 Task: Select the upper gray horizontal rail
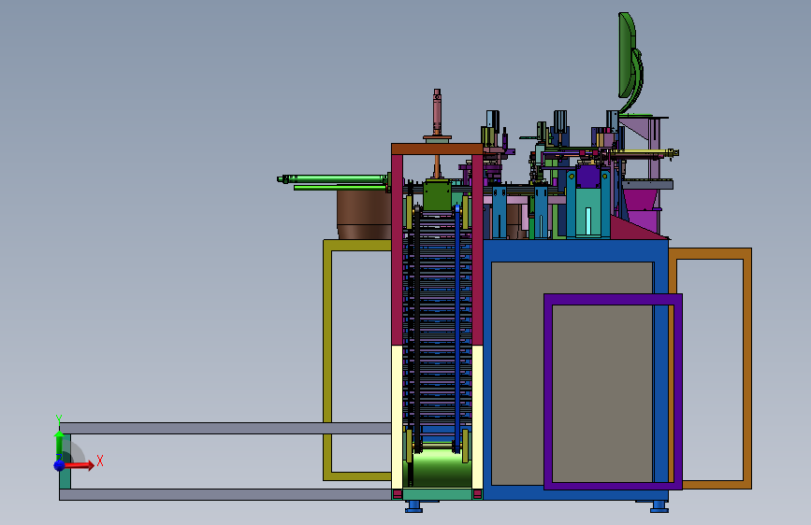tap(225, 429)
